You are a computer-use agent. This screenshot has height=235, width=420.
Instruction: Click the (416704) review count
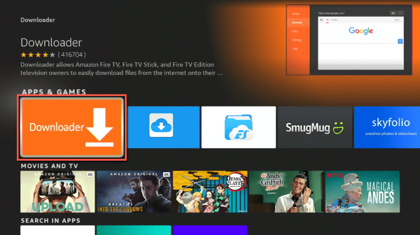72,55
